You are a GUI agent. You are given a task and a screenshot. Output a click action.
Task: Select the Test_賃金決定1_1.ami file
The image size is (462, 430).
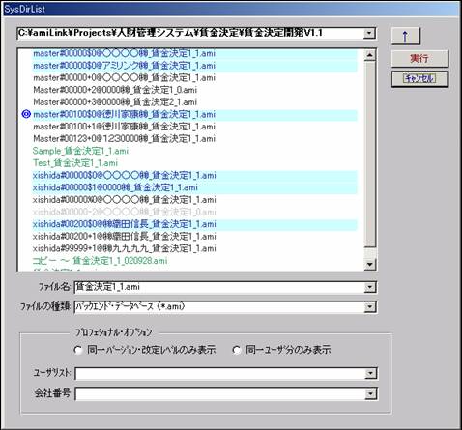pos(75,163)
